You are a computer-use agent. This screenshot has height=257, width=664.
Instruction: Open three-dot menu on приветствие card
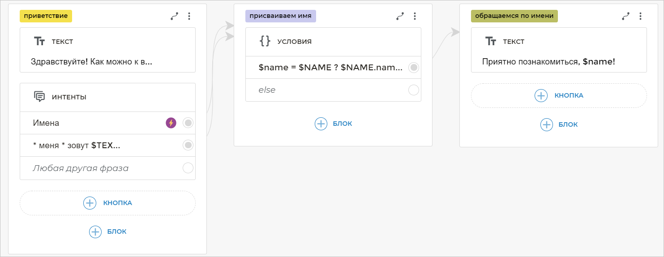click(189, 16)
